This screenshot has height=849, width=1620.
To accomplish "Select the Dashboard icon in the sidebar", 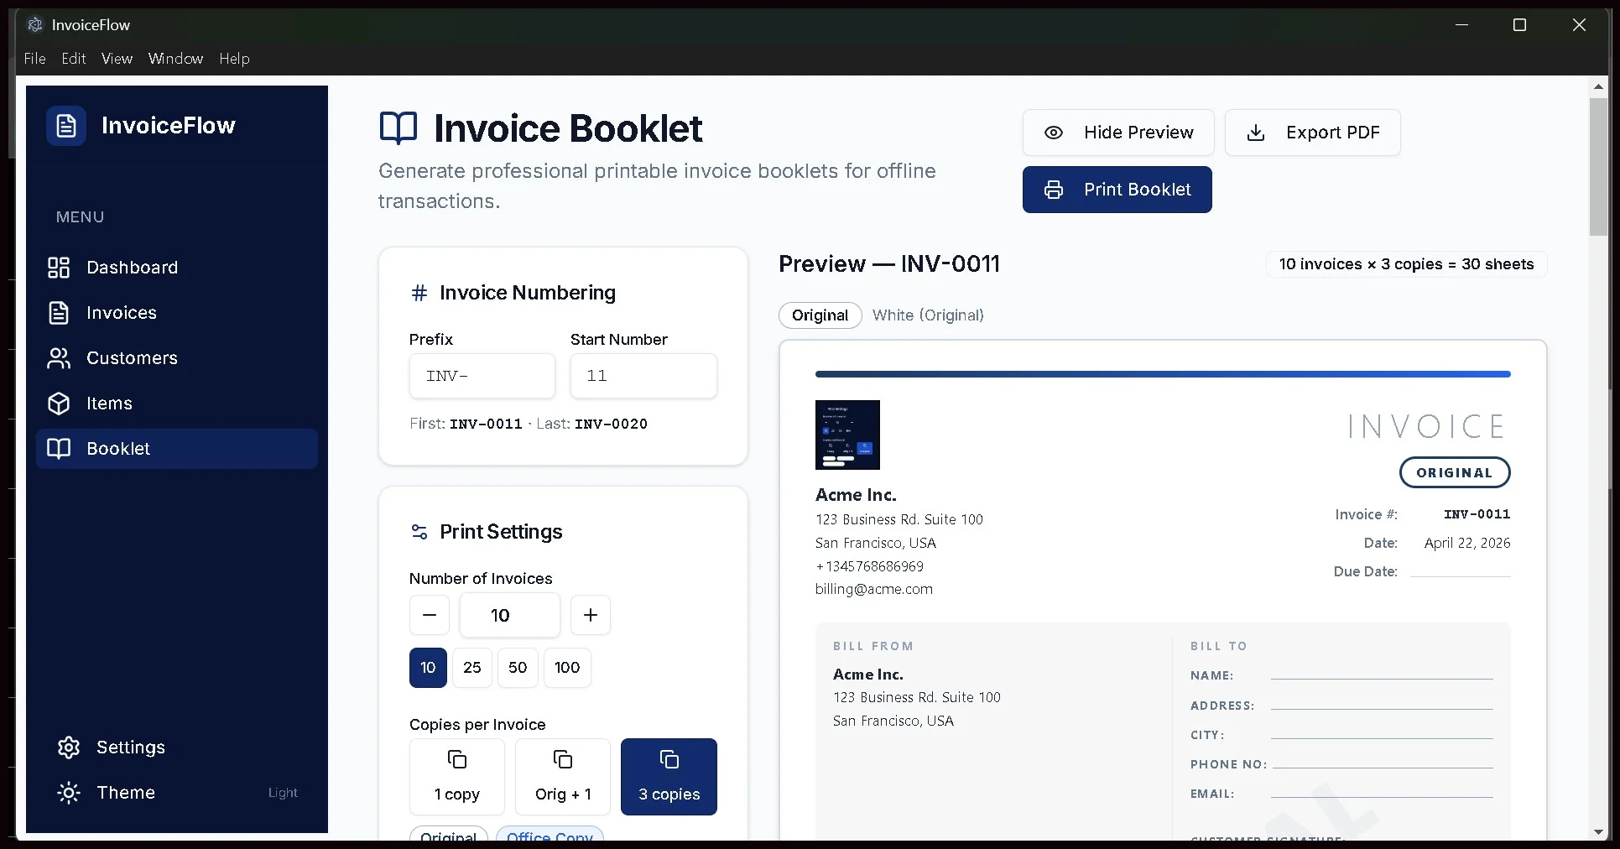I will coord(57,268).
